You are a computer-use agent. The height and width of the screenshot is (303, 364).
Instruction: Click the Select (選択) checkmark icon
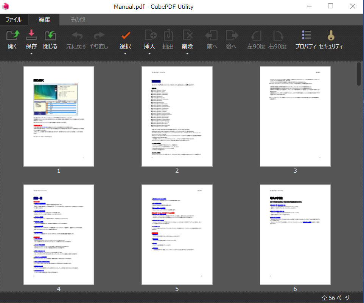125,36
